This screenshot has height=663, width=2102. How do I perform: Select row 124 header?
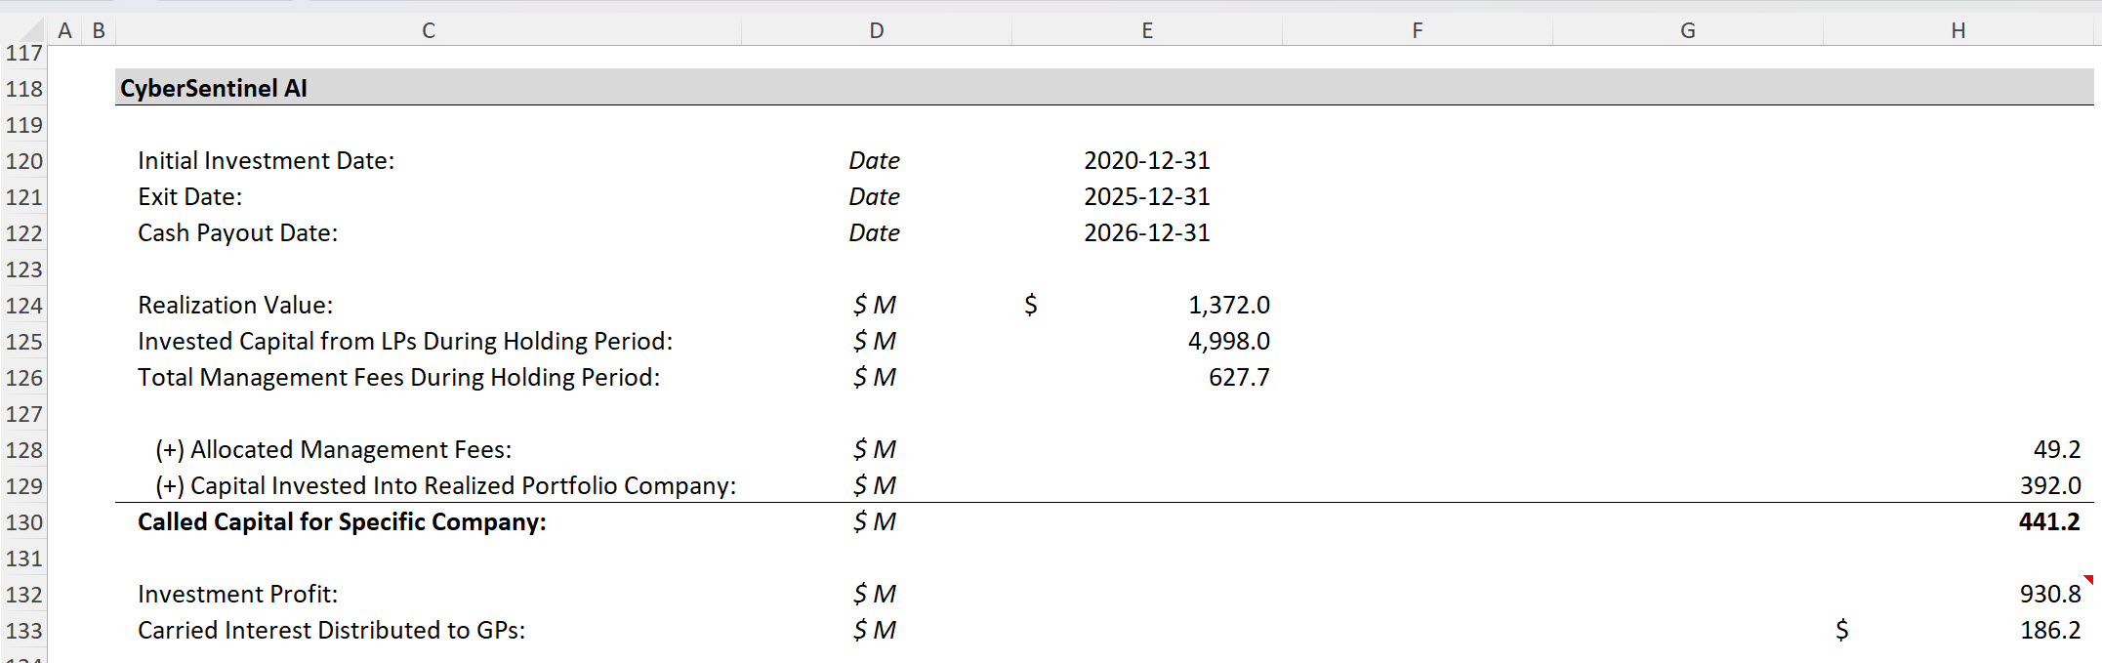(x=23, y=306)
